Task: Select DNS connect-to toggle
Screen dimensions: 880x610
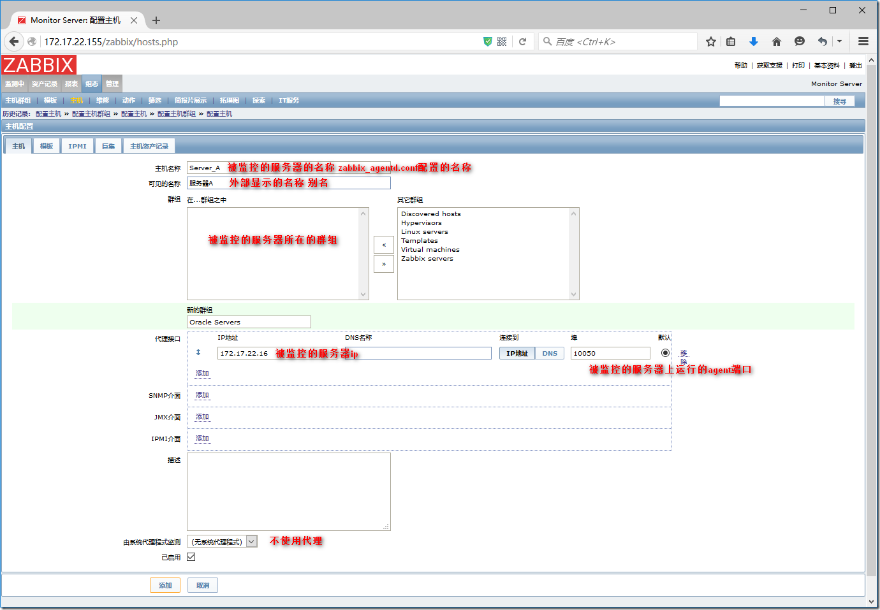Action: click(550, 353)
